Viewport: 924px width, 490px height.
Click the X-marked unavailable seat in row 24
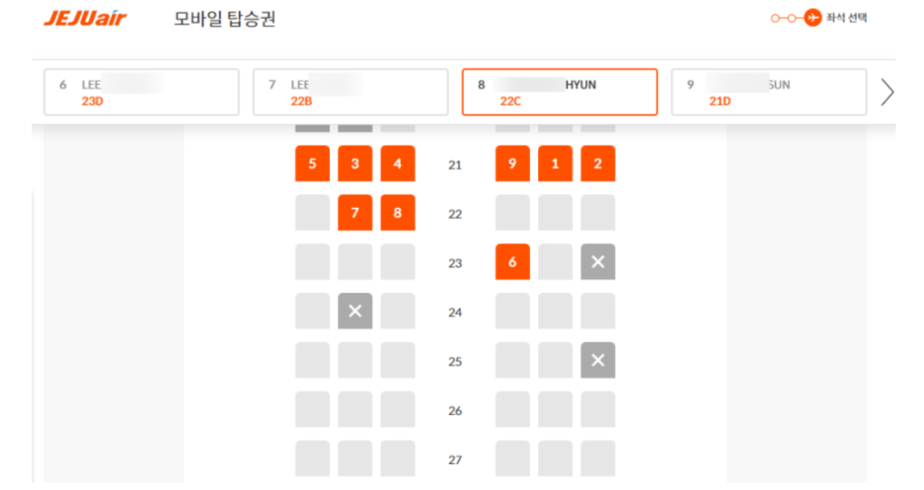coord(355,312)
